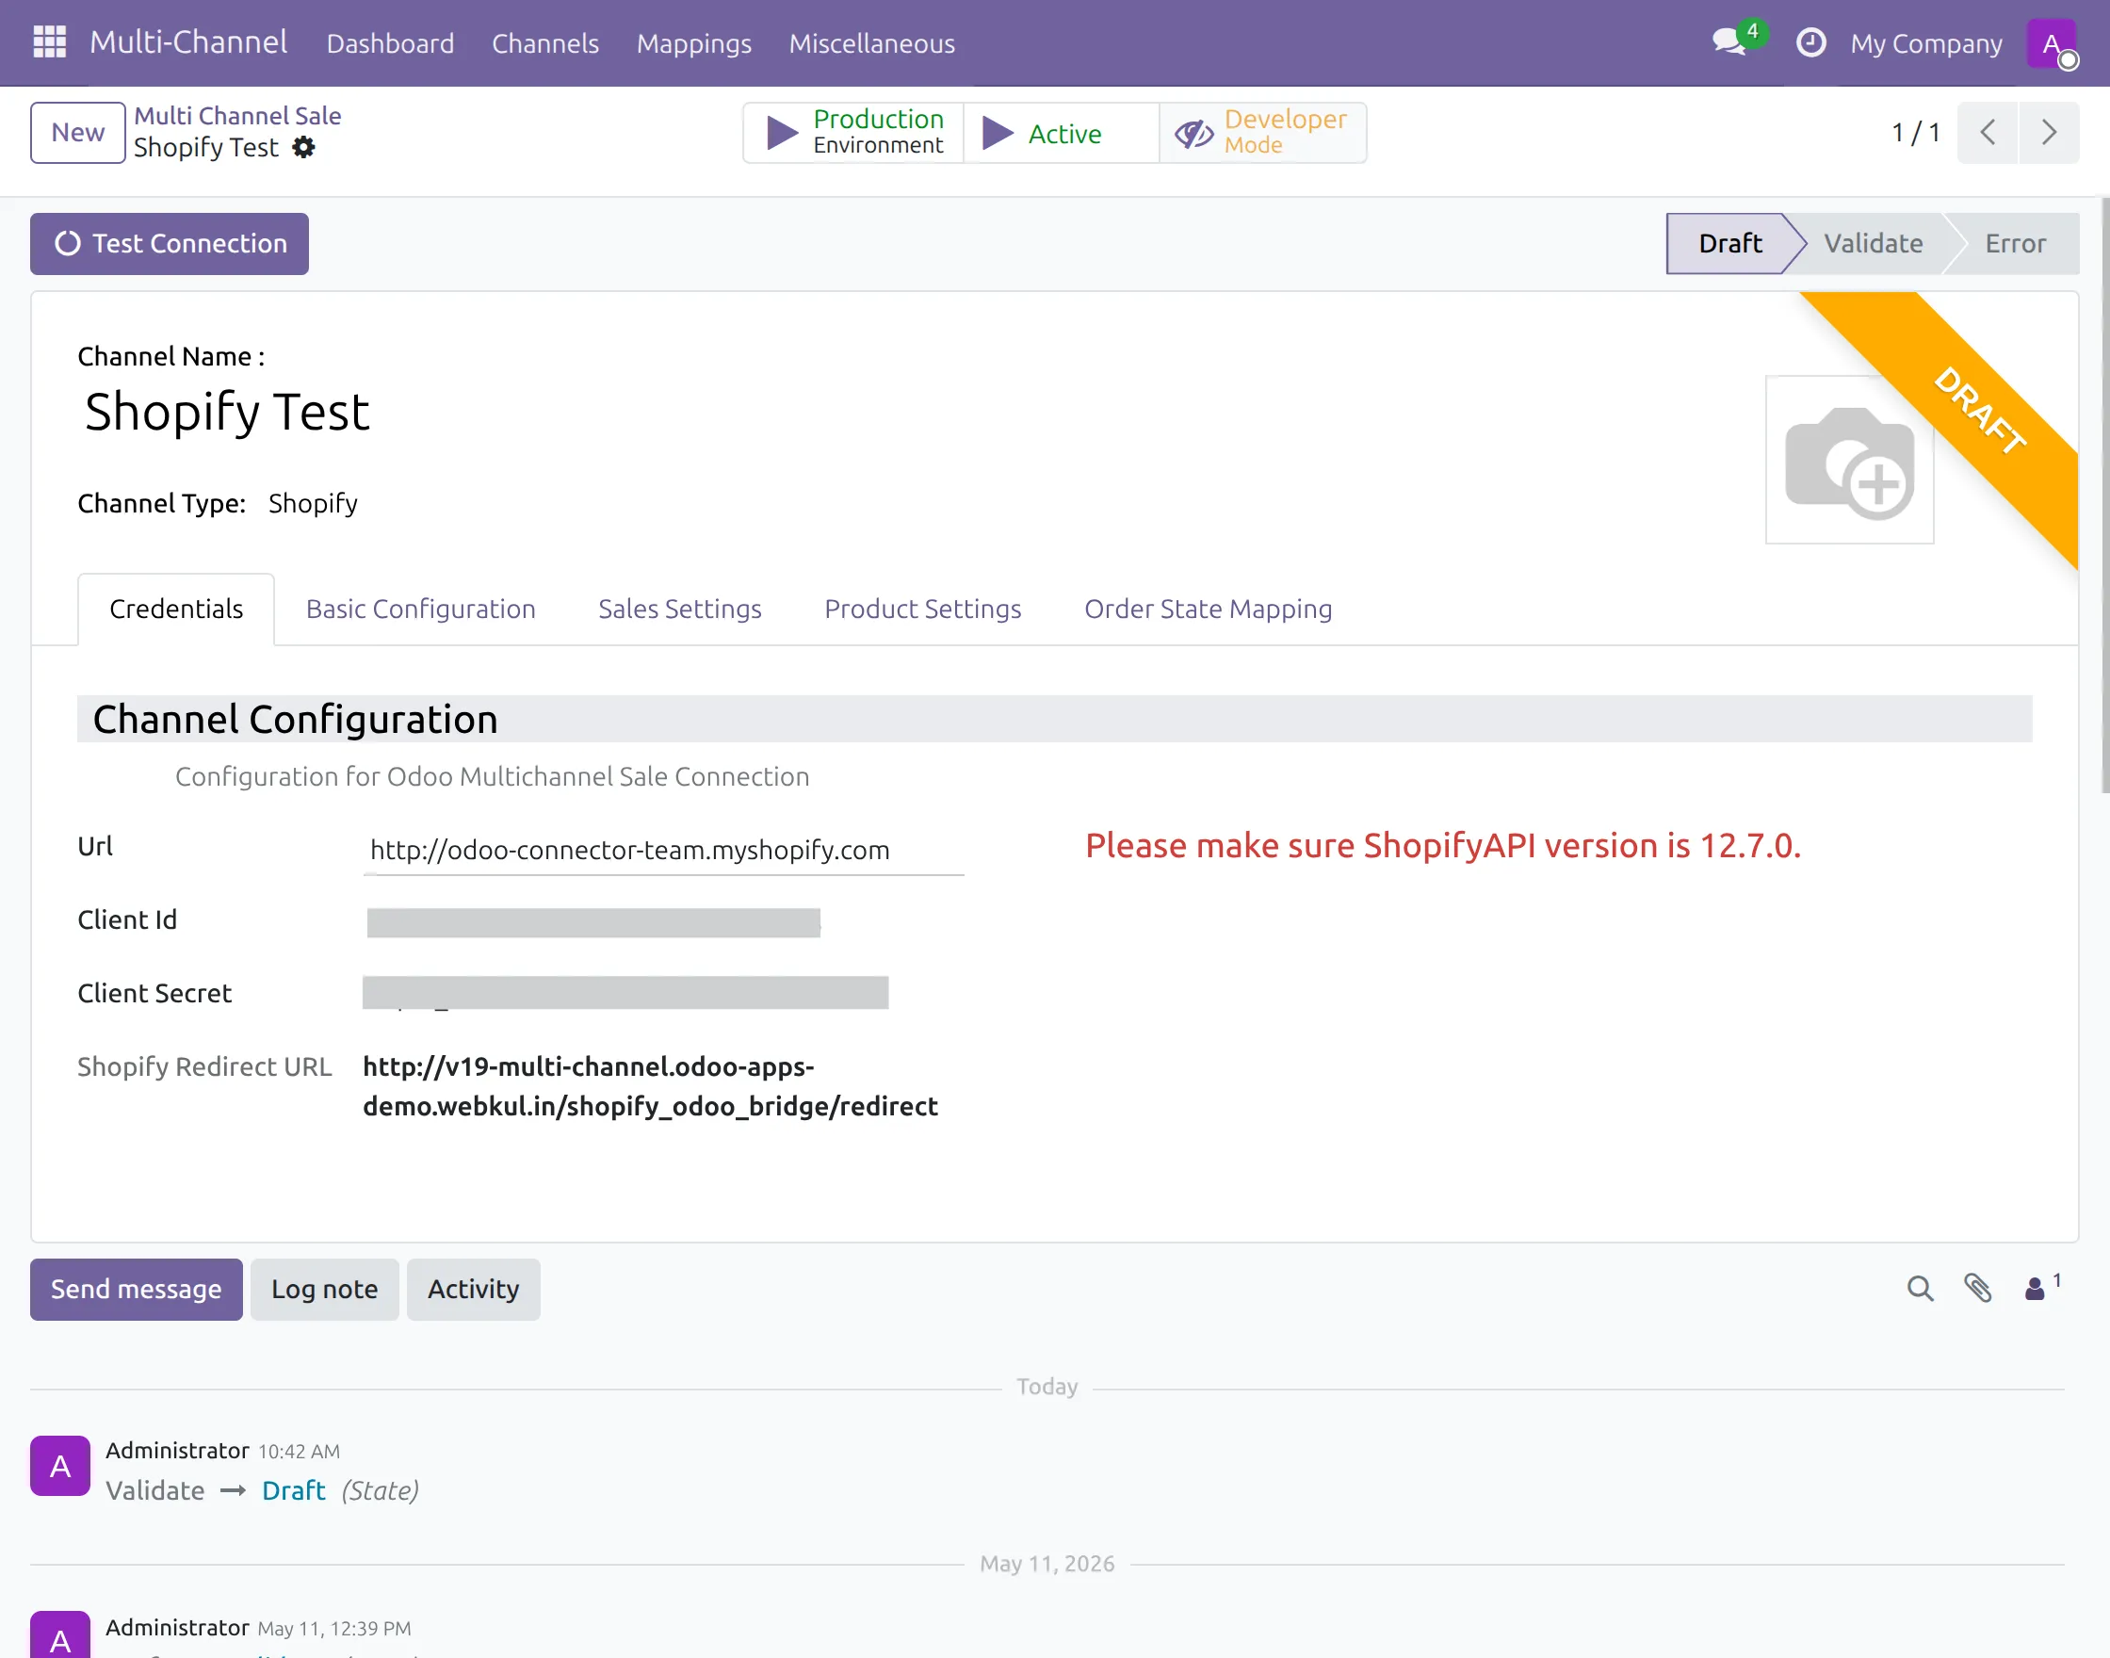Open the Miscellaneous menu
Viewport: 2110px width, 1658px height.
pos(871,43)
